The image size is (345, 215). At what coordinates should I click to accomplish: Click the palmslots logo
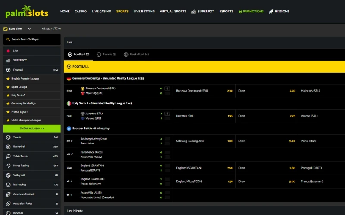[x=27, y=12]
